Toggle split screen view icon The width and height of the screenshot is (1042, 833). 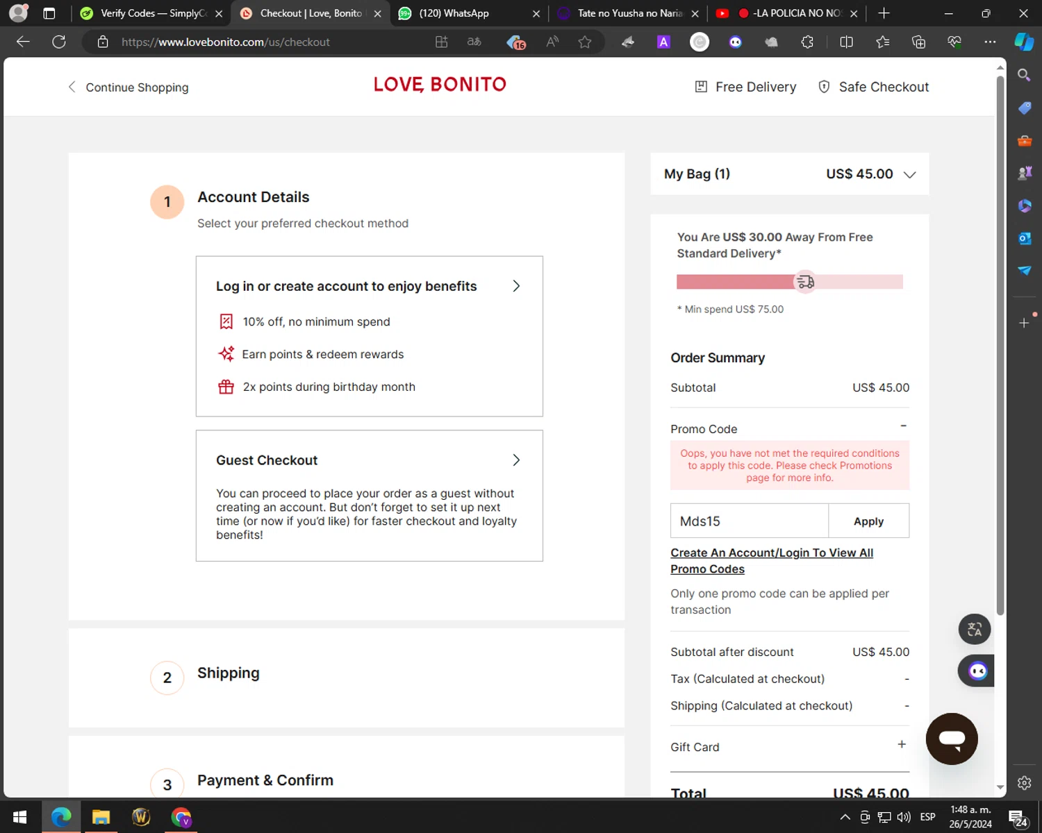846,42
